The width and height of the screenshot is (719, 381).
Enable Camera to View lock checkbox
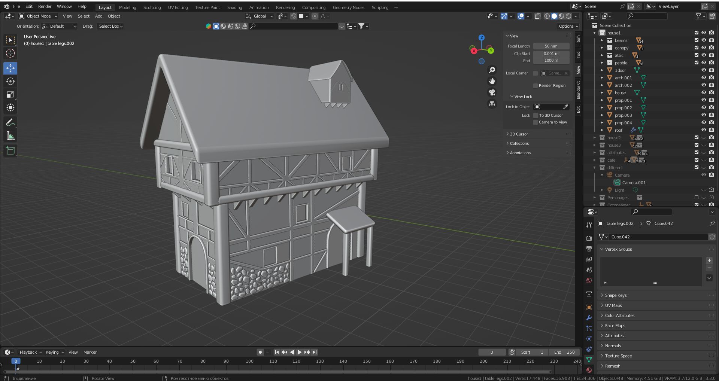[x=536, y=122]
